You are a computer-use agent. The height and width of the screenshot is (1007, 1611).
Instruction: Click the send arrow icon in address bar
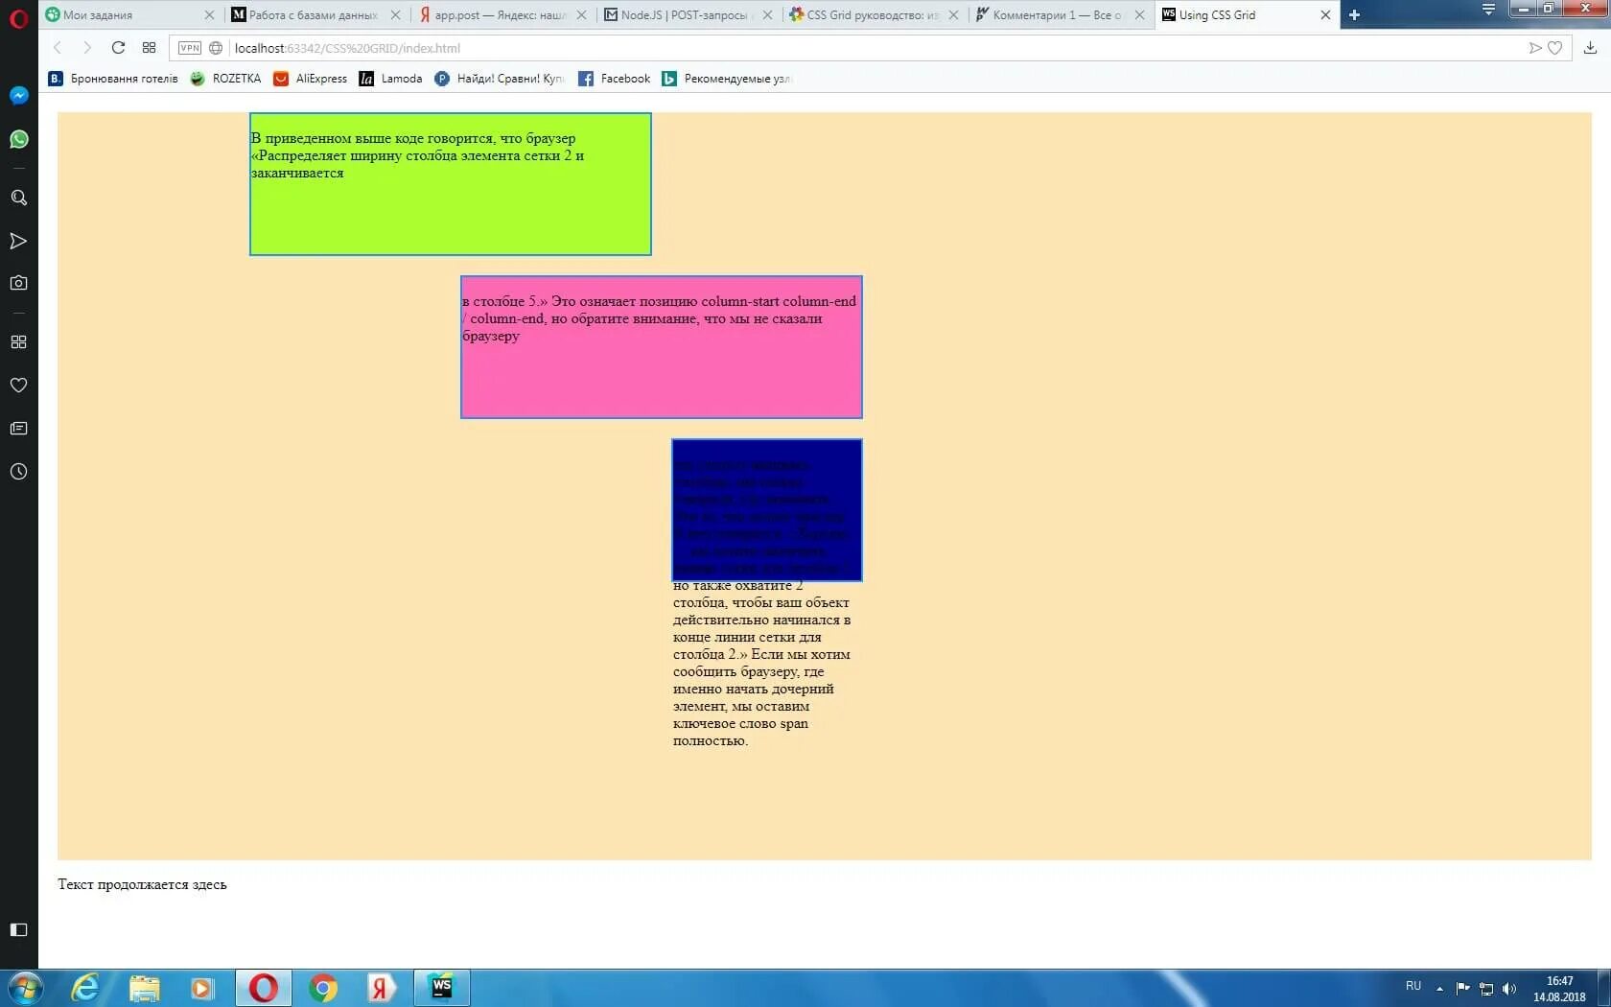(1534, 48)
